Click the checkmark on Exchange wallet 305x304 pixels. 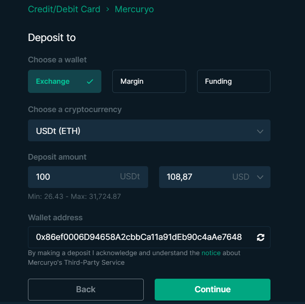pyautogui.click(x=90, y=82)
